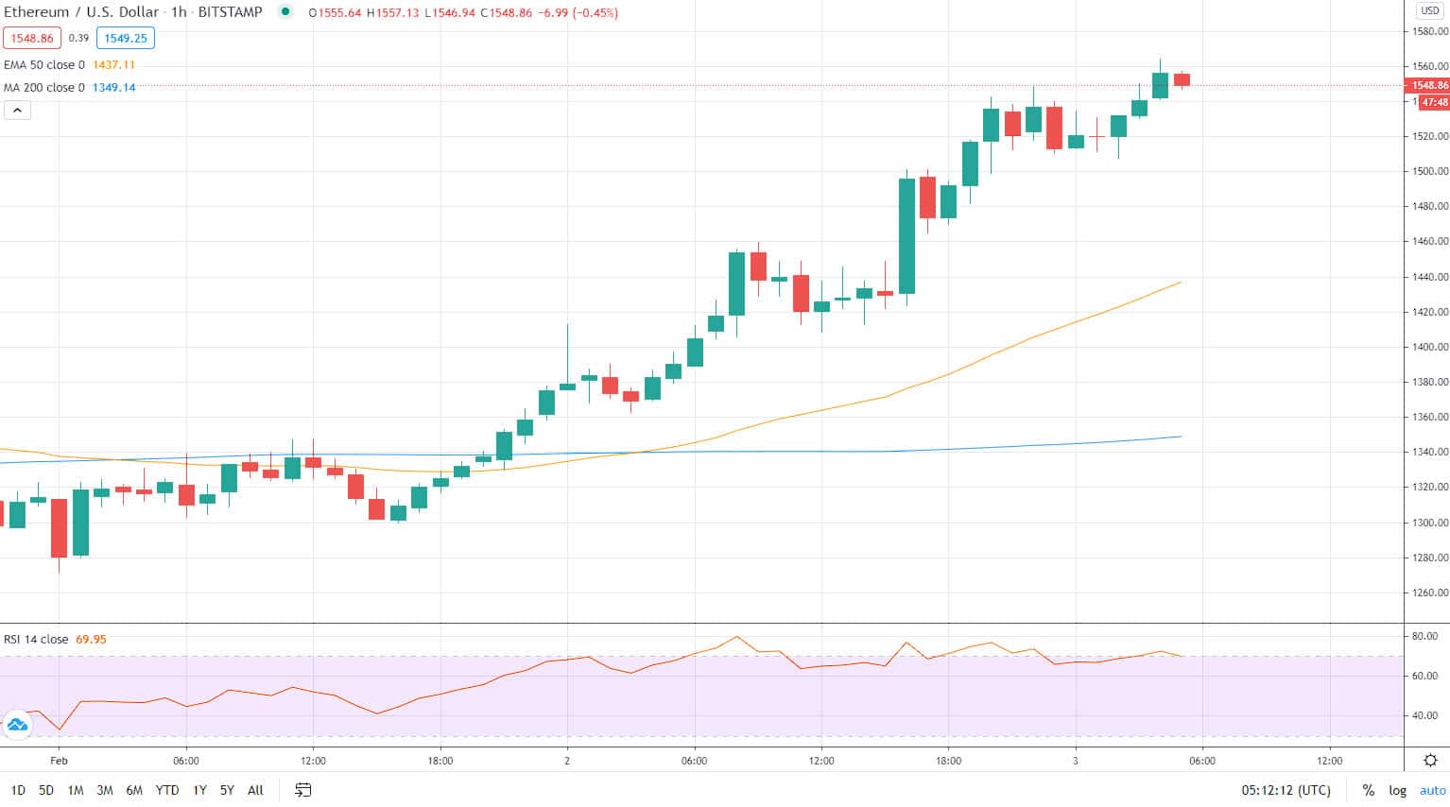Click the 47:48 bar countdown label
Image resolution: width=1450 pixels, height=807 pixels.
point(1434,102)
